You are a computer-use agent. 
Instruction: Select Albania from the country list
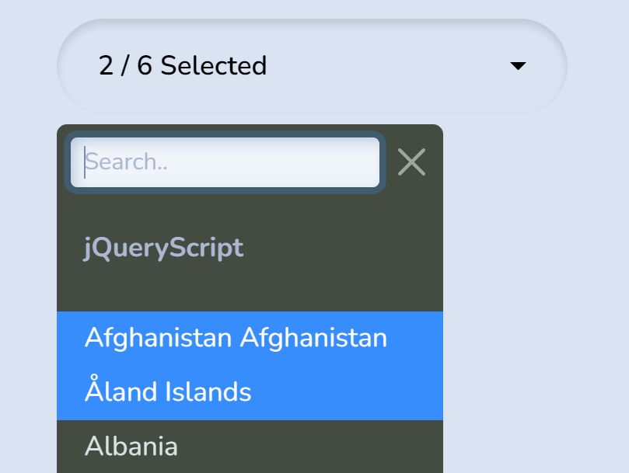coord(131,446)
